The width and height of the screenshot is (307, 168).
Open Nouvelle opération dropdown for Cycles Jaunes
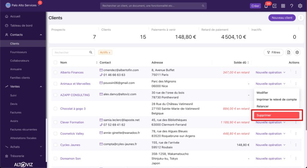point(271,145)
